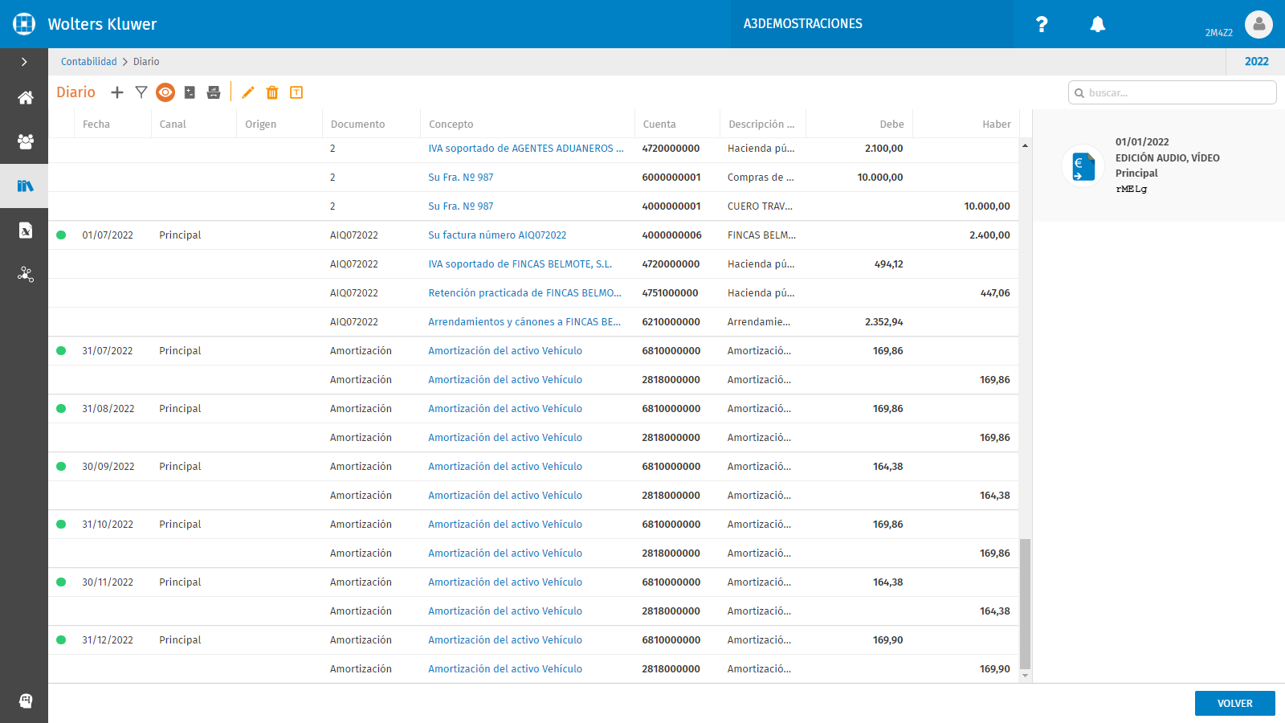Screen dimensions: 1285x723
Task: Edit selected entry with pencil icon
Action: coord(248,92)
